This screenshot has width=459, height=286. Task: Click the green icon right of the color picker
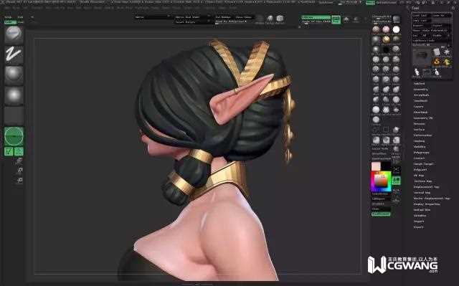click(x=397, y=180)
